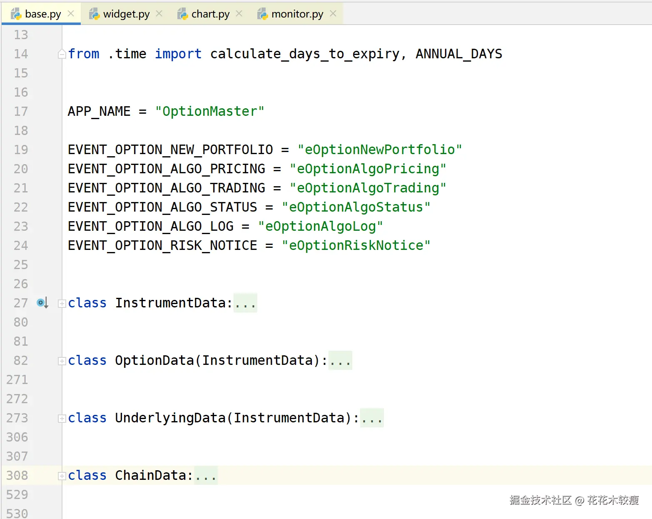This screenshot has width=652, height=519.
Task: Click the .time module name
Action: pyautogui.click(x=127, y=54)
